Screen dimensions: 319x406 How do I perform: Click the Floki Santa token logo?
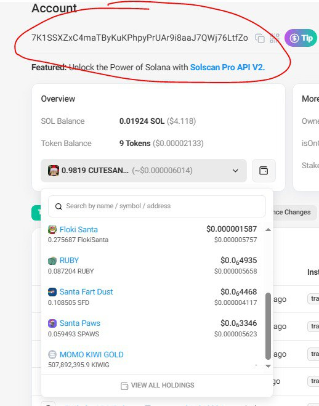tap(52, 229)
